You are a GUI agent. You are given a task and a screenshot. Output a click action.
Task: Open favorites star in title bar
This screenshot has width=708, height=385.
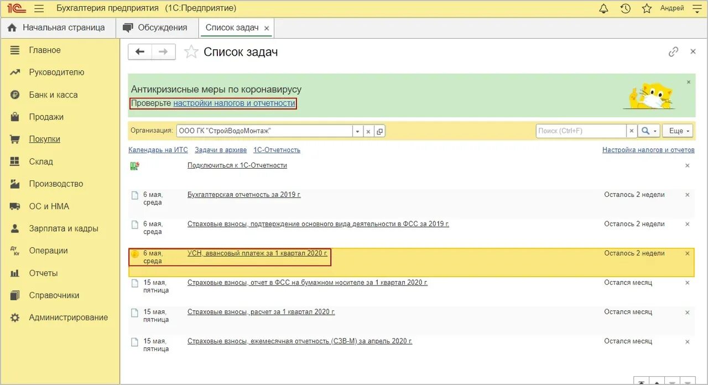[647, 8]
